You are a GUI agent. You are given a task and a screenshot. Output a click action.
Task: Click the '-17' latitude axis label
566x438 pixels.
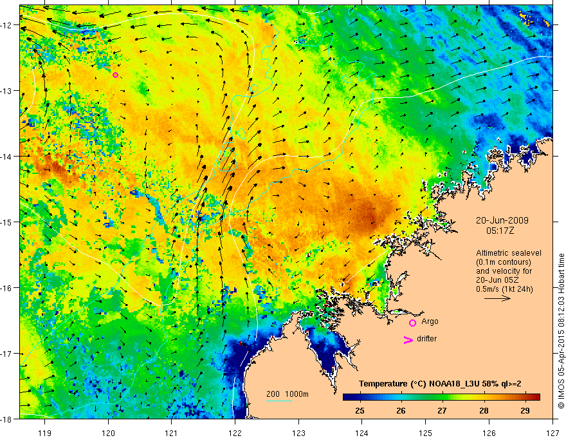(x=6, y=354)
